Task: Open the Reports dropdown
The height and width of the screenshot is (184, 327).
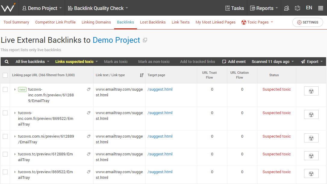Action: pyautogui.click(x=264, y=8)
